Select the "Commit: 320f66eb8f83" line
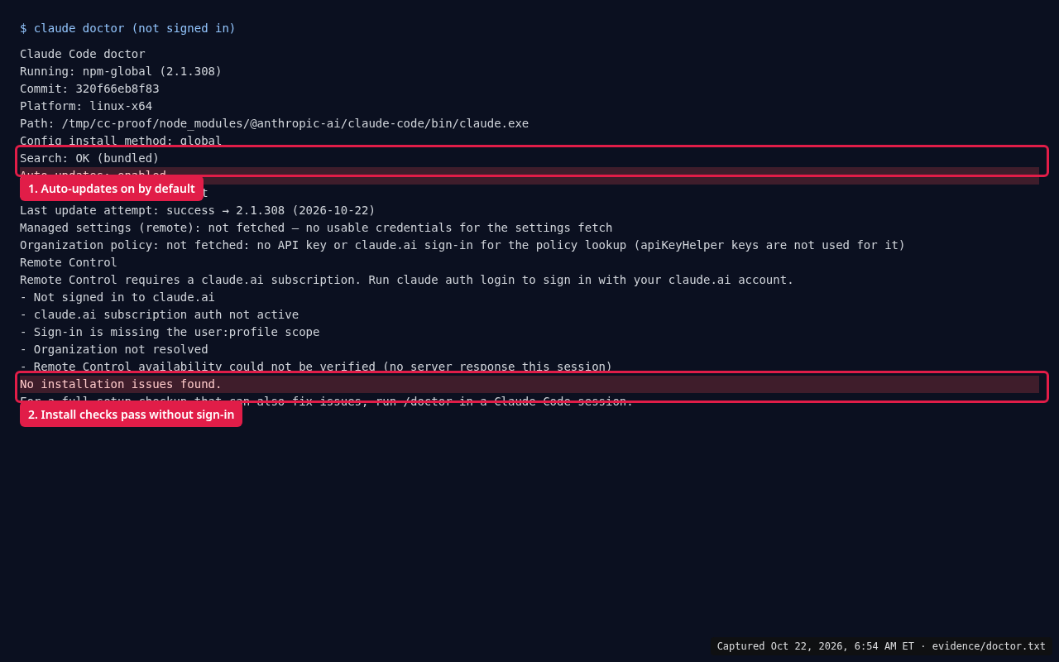Viewport: 1059px width, 662px height. (89, 89)
